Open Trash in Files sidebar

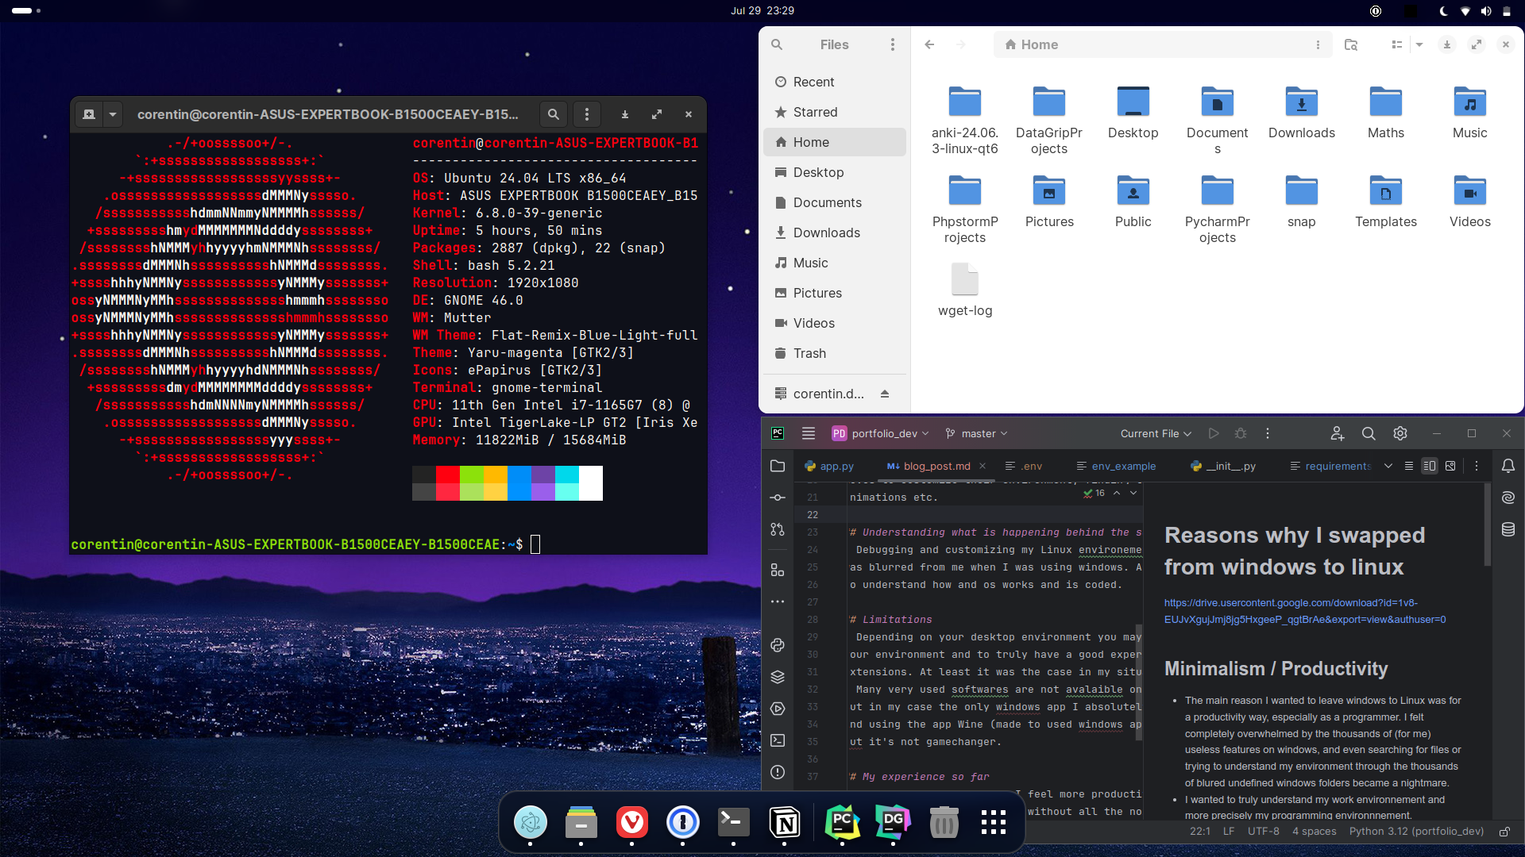[835, 353]
